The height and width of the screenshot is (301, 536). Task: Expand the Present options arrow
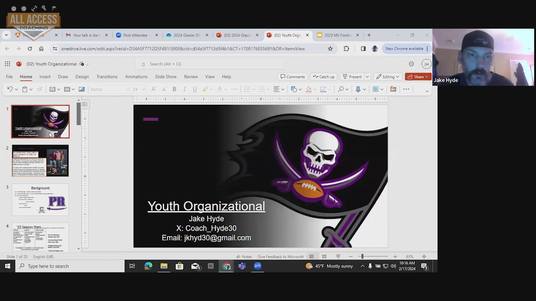point(367,77)
